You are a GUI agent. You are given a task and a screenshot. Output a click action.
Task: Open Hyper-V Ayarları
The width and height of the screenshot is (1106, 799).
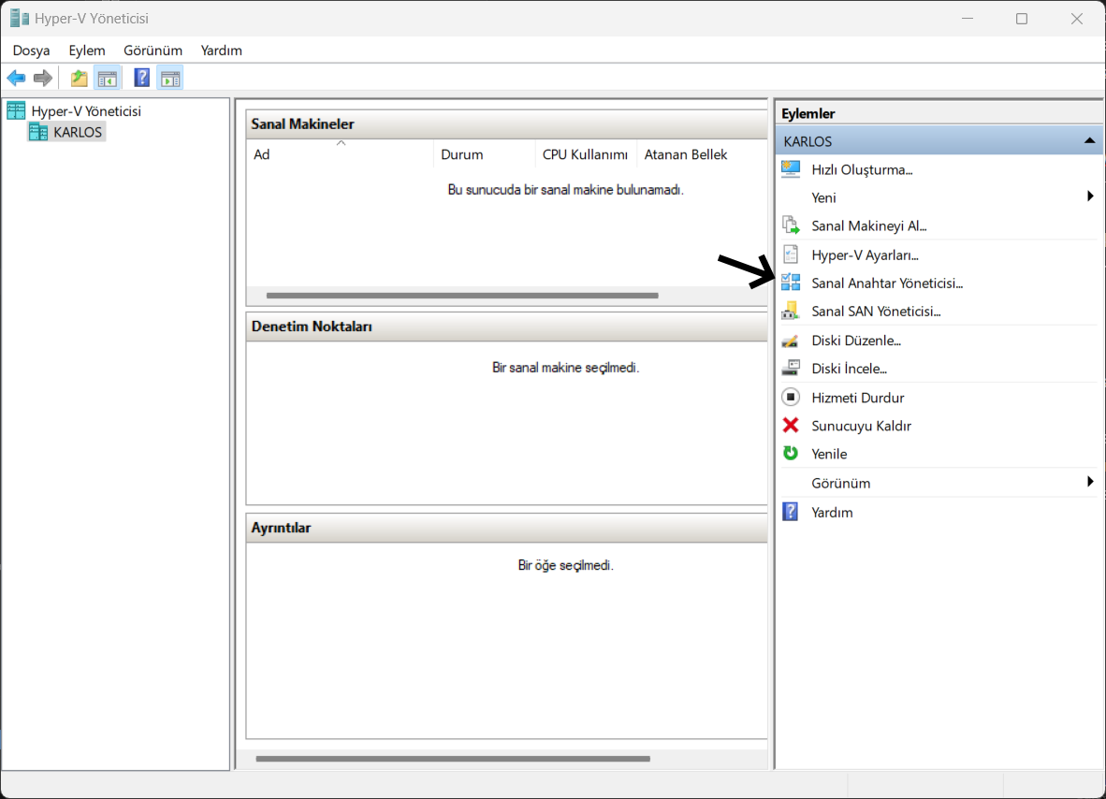[865, 254]
